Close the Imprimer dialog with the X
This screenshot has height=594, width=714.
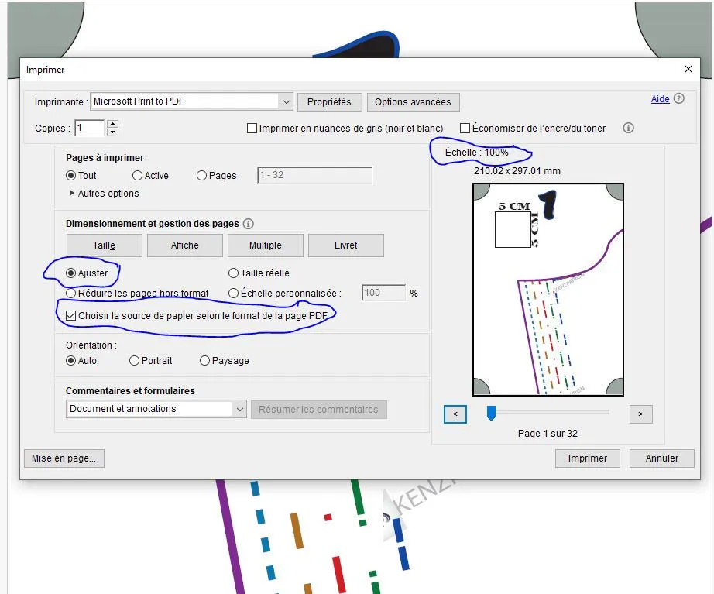[688, 69]
